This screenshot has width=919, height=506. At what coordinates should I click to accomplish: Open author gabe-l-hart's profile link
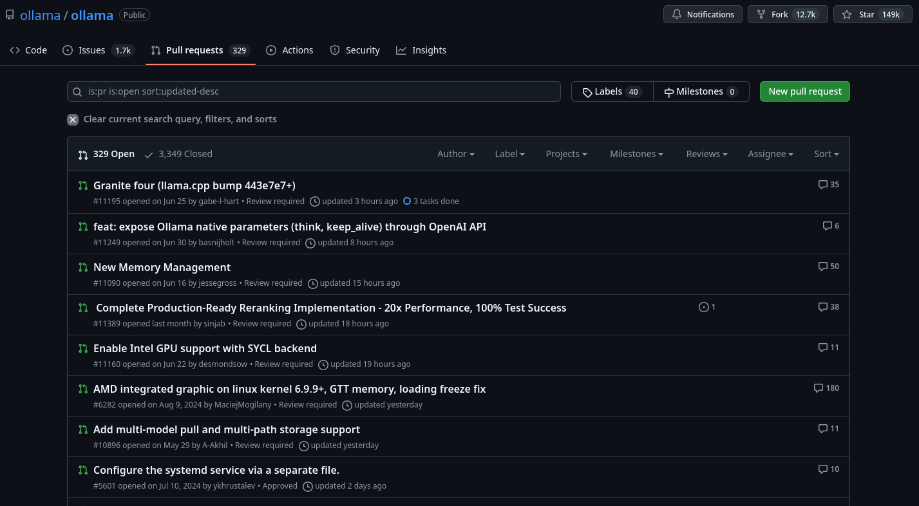219,201
